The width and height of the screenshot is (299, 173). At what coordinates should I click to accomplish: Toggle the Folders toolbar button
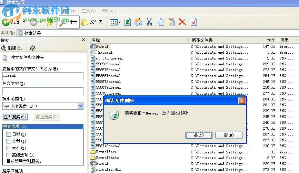pos(92,22)
